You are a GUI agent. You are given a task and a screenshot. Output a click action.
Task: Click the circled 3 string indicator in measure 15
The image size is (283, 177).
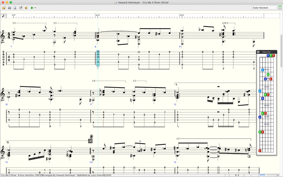tap(249, 156)
